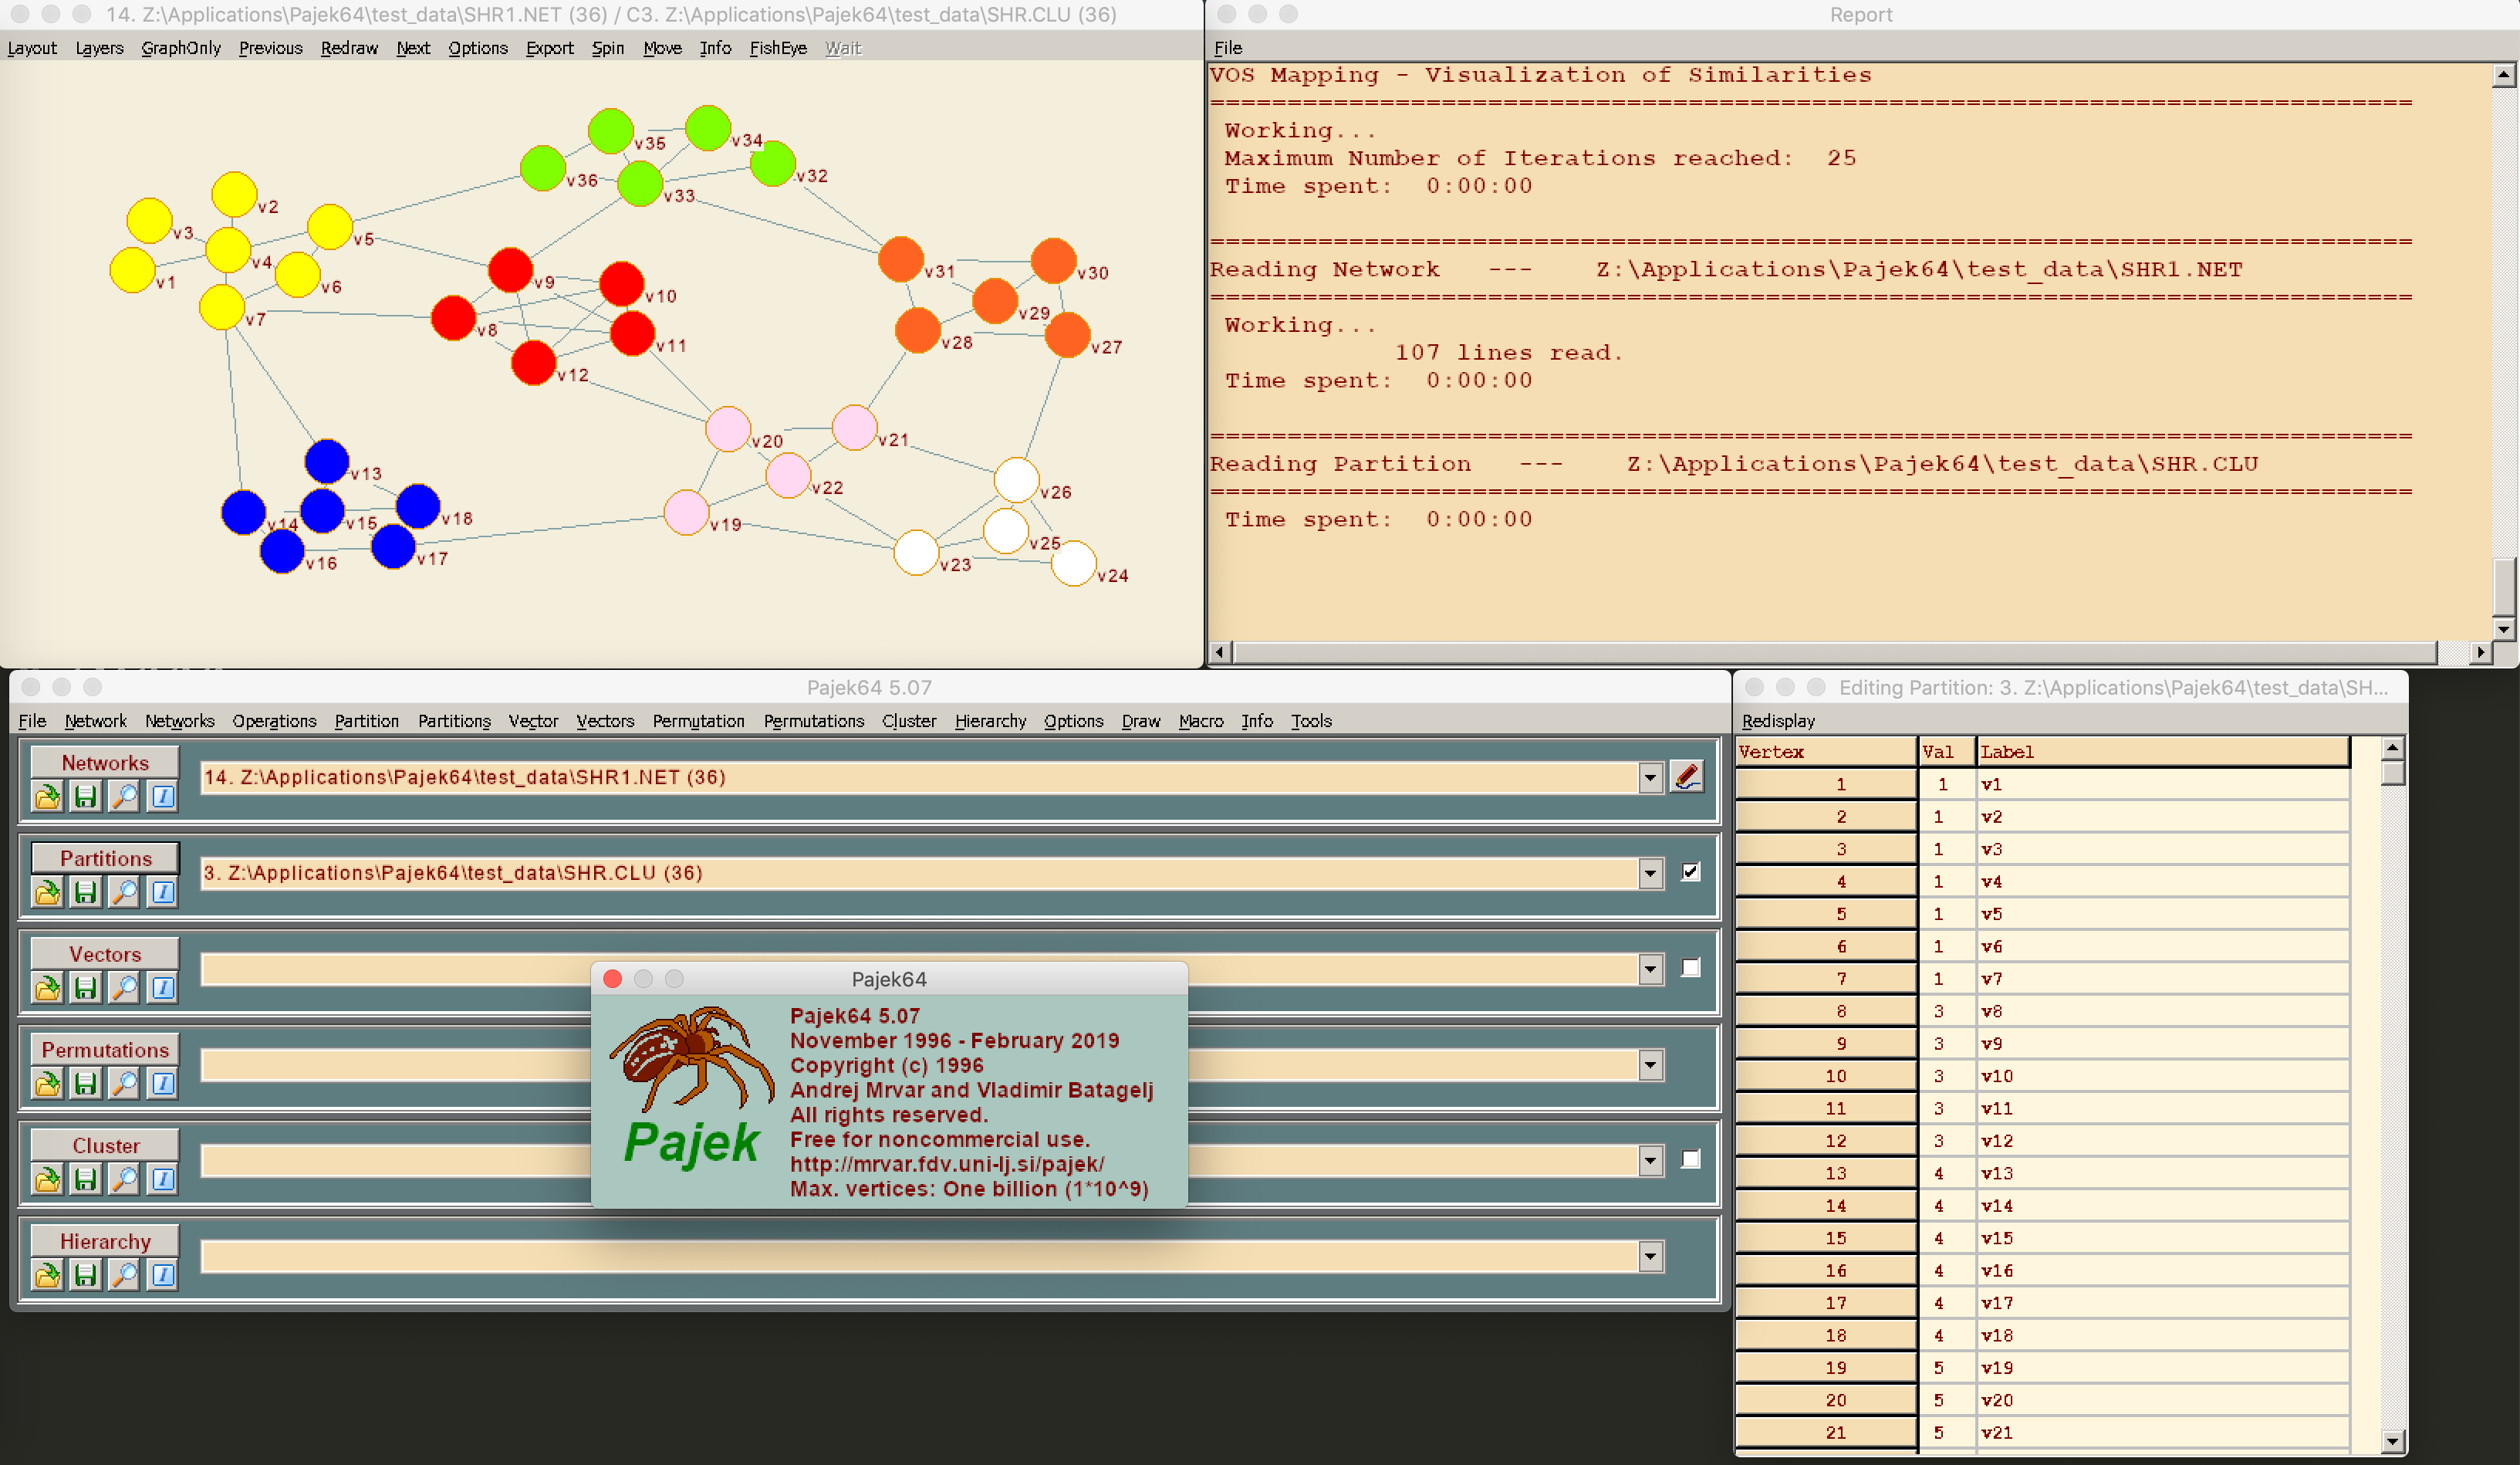Expand the Networks list dropdown arrow
The width and height of the screenshot is (2520, 1465).
coord(1650,777)
